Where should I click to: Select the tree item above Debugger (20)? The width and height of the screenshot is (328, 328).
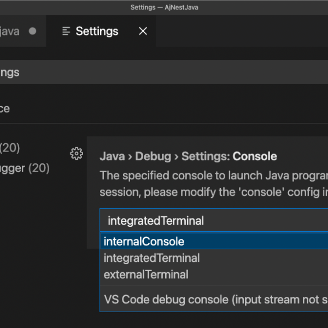[x=11, y=147]
